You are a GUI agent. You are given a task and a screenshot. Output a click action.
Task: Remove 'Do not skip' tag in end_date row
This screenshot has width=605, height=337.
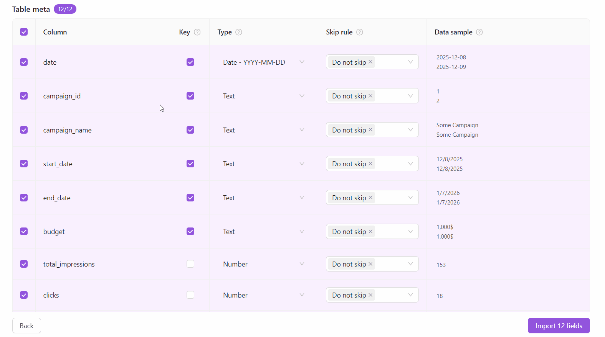pyautogui.click(x=370, y=197)
